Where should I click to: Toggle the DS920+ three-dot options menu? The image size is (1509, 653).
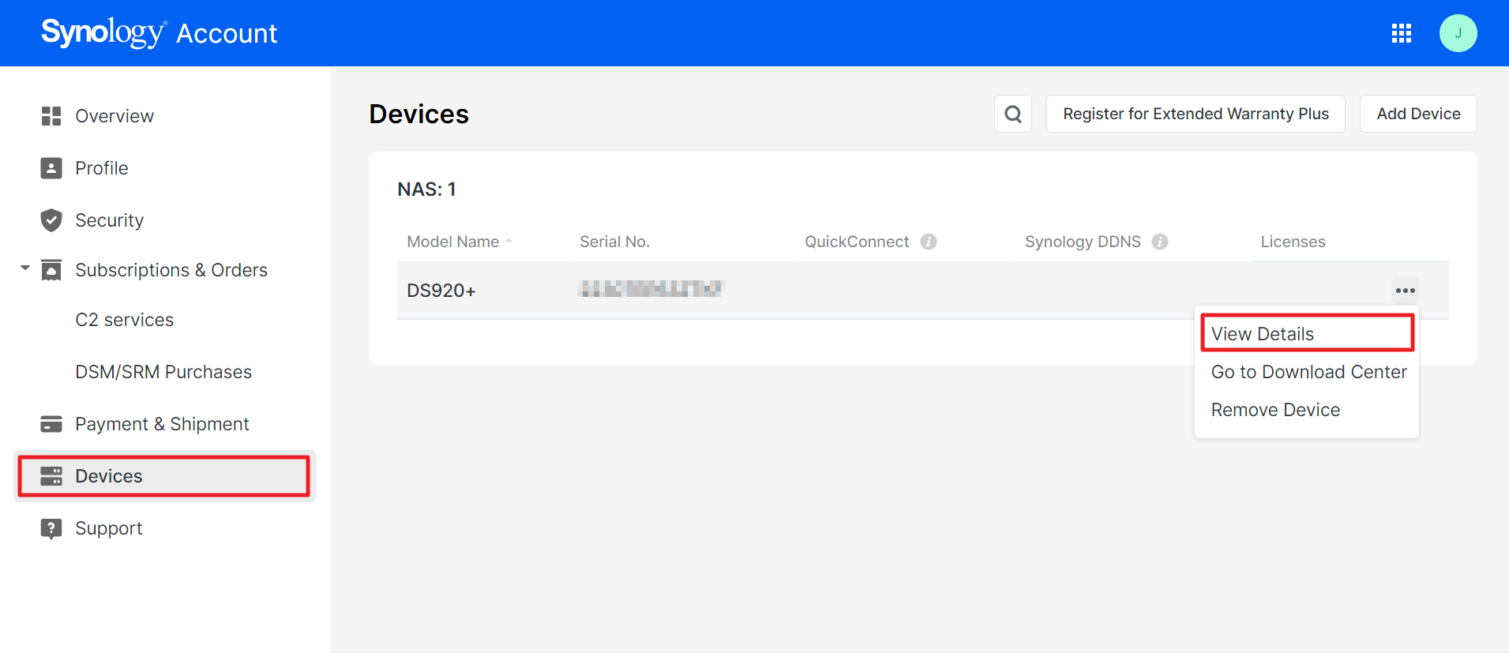[1405, 291]
